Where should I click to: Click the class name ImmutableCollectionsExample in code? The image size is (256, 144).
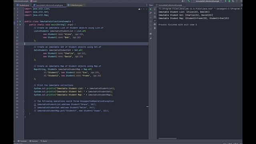click(55, 21)
